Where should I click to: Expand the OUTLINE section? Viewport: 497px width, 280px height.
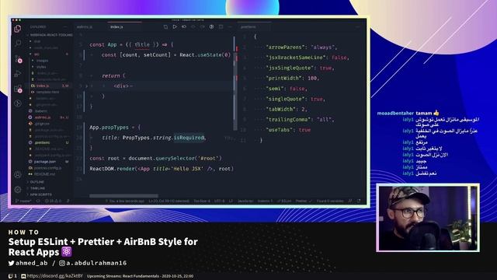pos(37,182)
